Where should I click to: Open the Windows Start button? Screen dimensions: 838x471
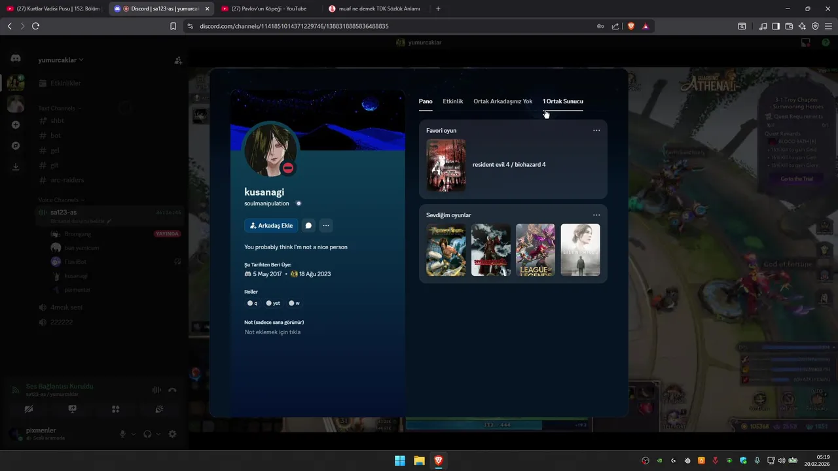coord(400,461)
